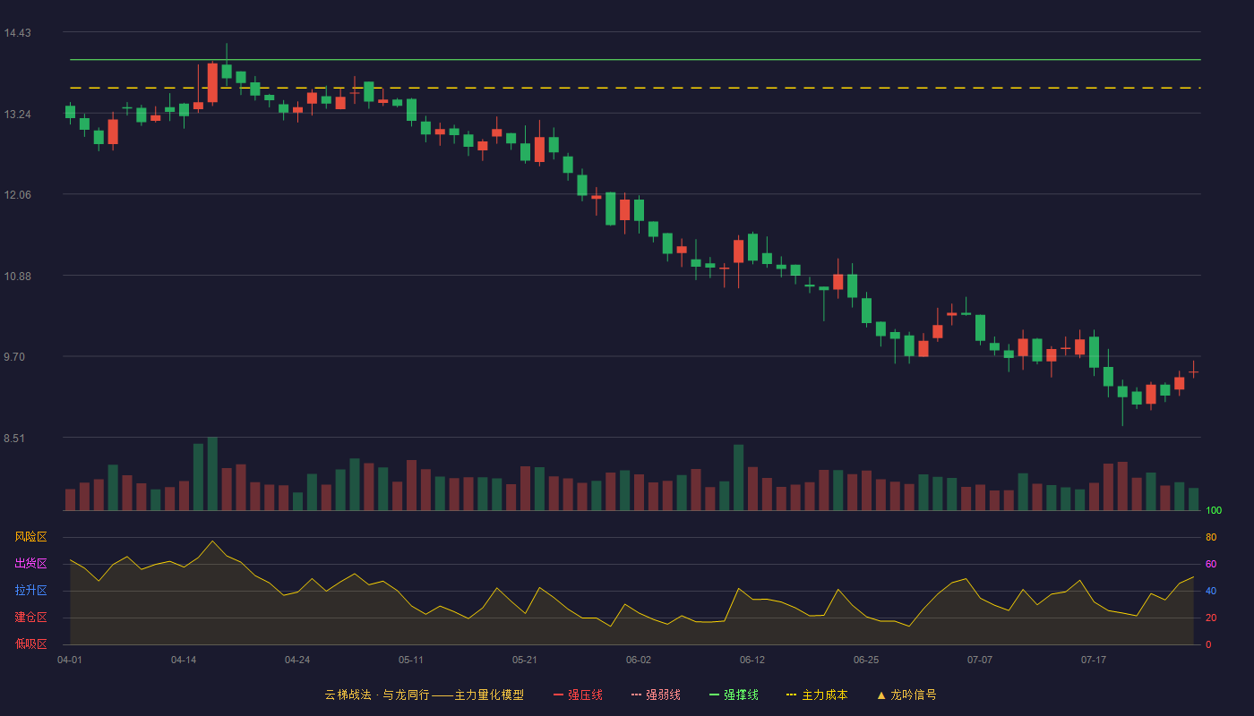Select the 05-21 date label
Image resolution: width=1254 pixels, height=716 pixels.
point(525,660)
